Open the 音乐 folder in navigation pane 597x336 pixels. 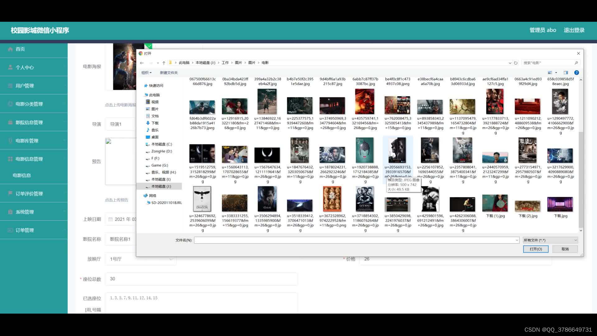tap(152, 130)
